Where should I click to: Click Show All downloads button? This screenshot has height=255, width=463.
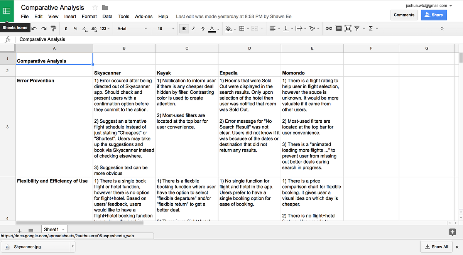(x=436, y=247)
